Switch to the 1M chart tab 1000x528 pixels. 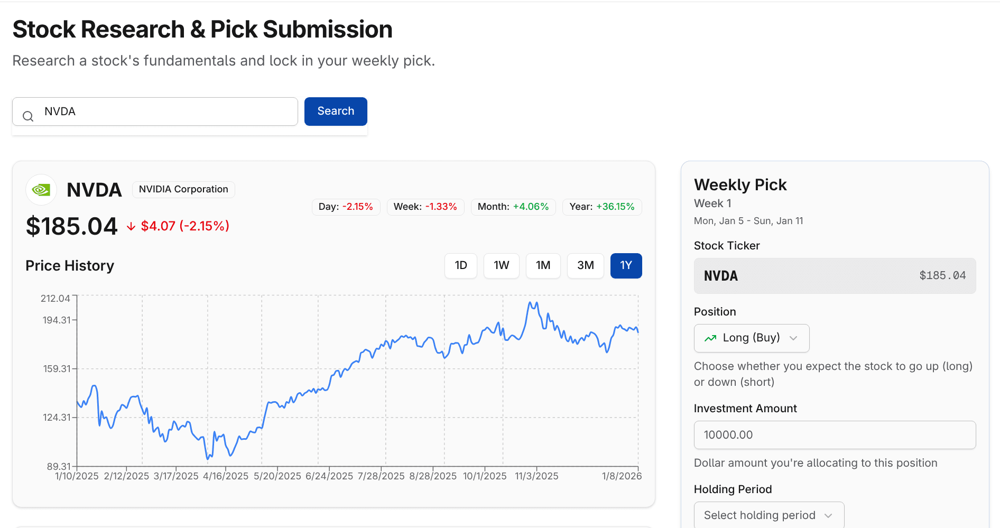pyautogui.click(x=543, y=266)
